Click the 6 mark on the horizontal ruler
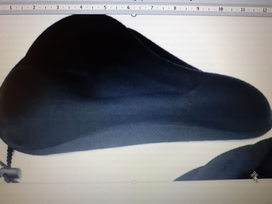 tap(128, 8)
